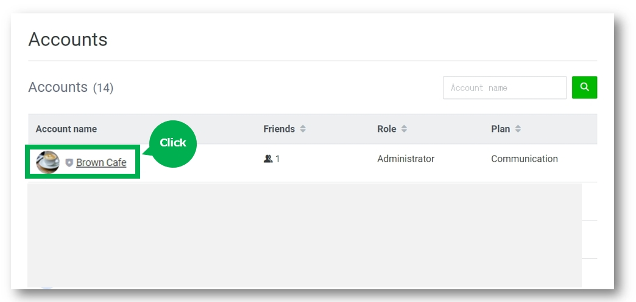Viewport: 636px width, 302px height.
Task: Select the Communication plan text
Action: point(525,159)
